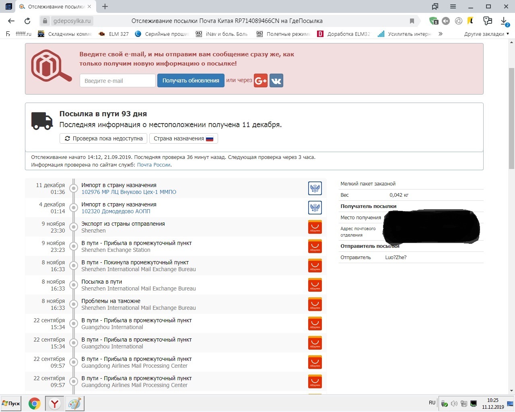Click the yellow extension icon in toolbar
515x412 pixels.
(x=470, y=21)
